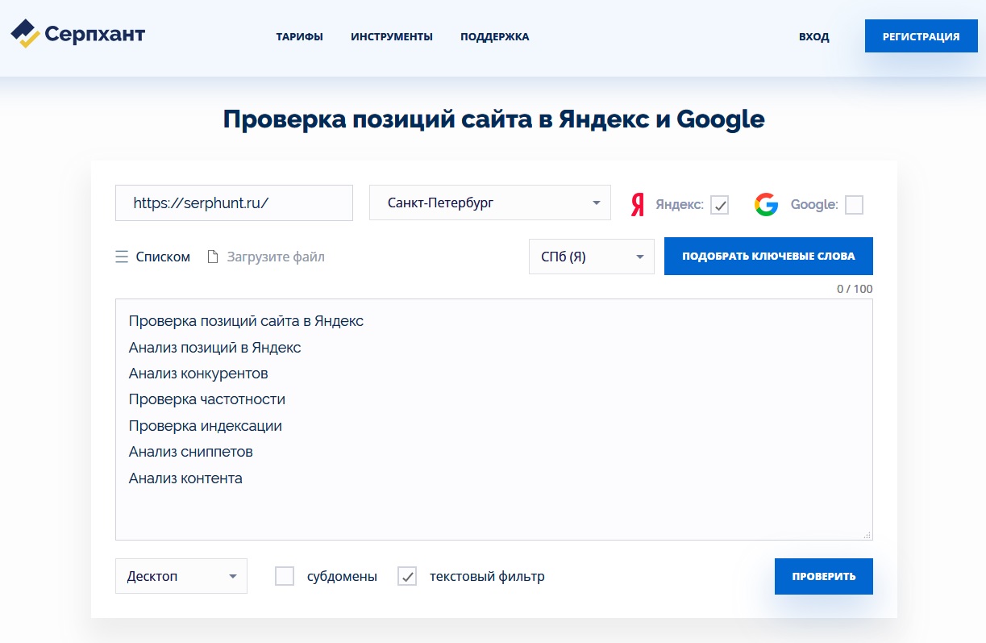Click the list lines icon beside Списком
This screenshot has width=986, height=643.
(122, 257)
